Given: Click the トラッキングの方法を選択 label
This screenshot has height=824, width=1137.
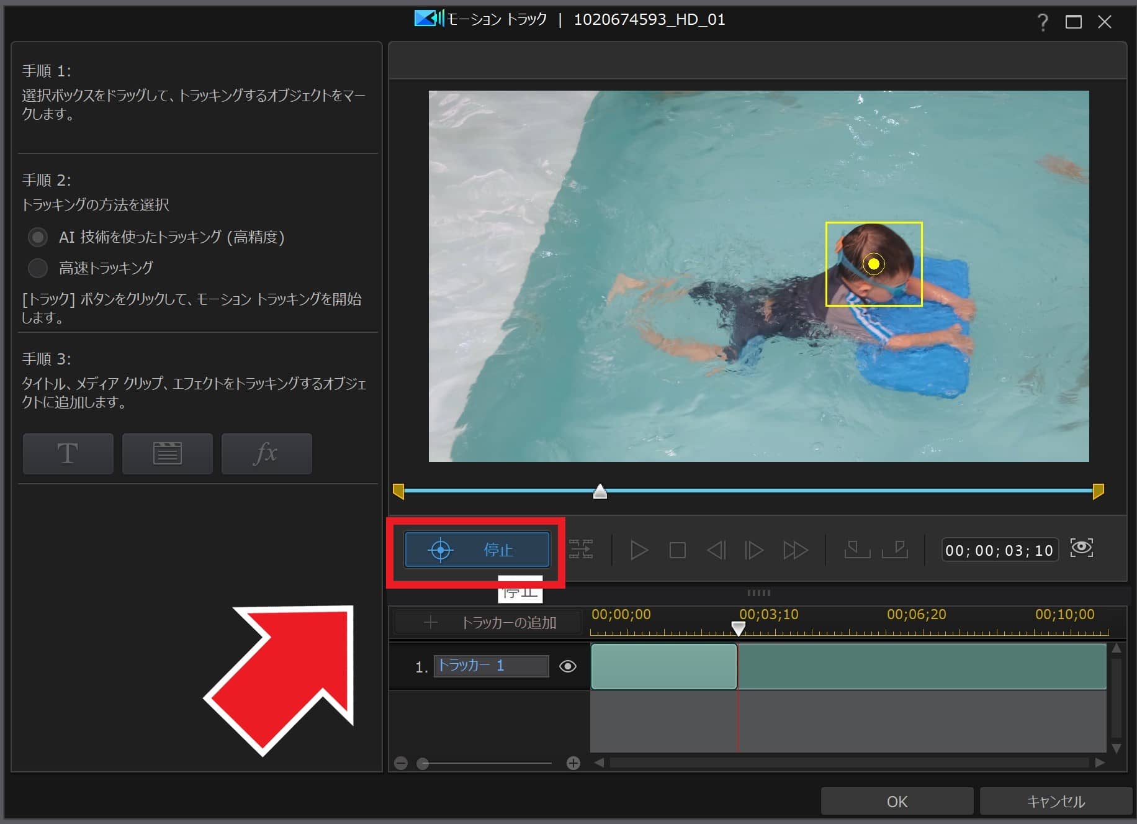Looking at the screenshot, I should pyautogui.click(x=96, y=205).
